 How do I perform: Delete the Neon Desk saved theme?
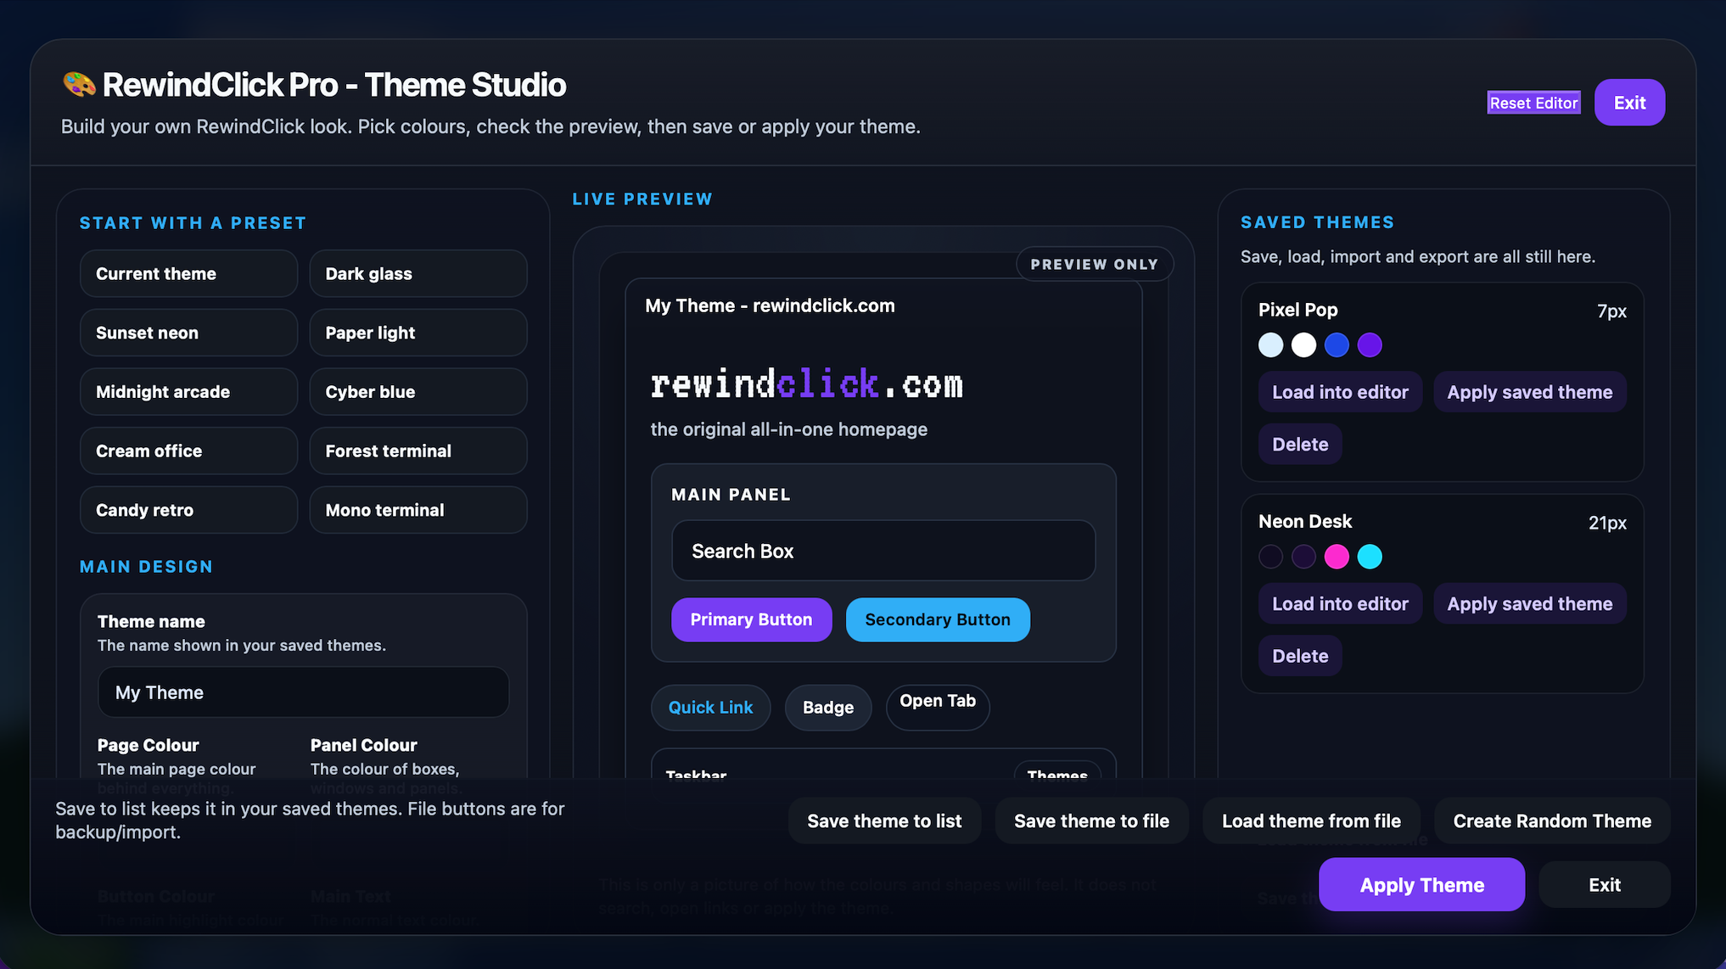coord(1300,656)
